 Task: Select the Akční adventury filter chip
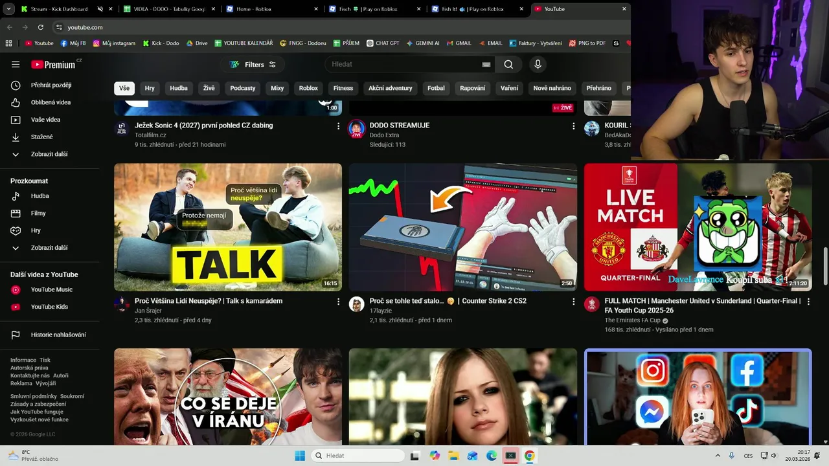pos(391,88)
